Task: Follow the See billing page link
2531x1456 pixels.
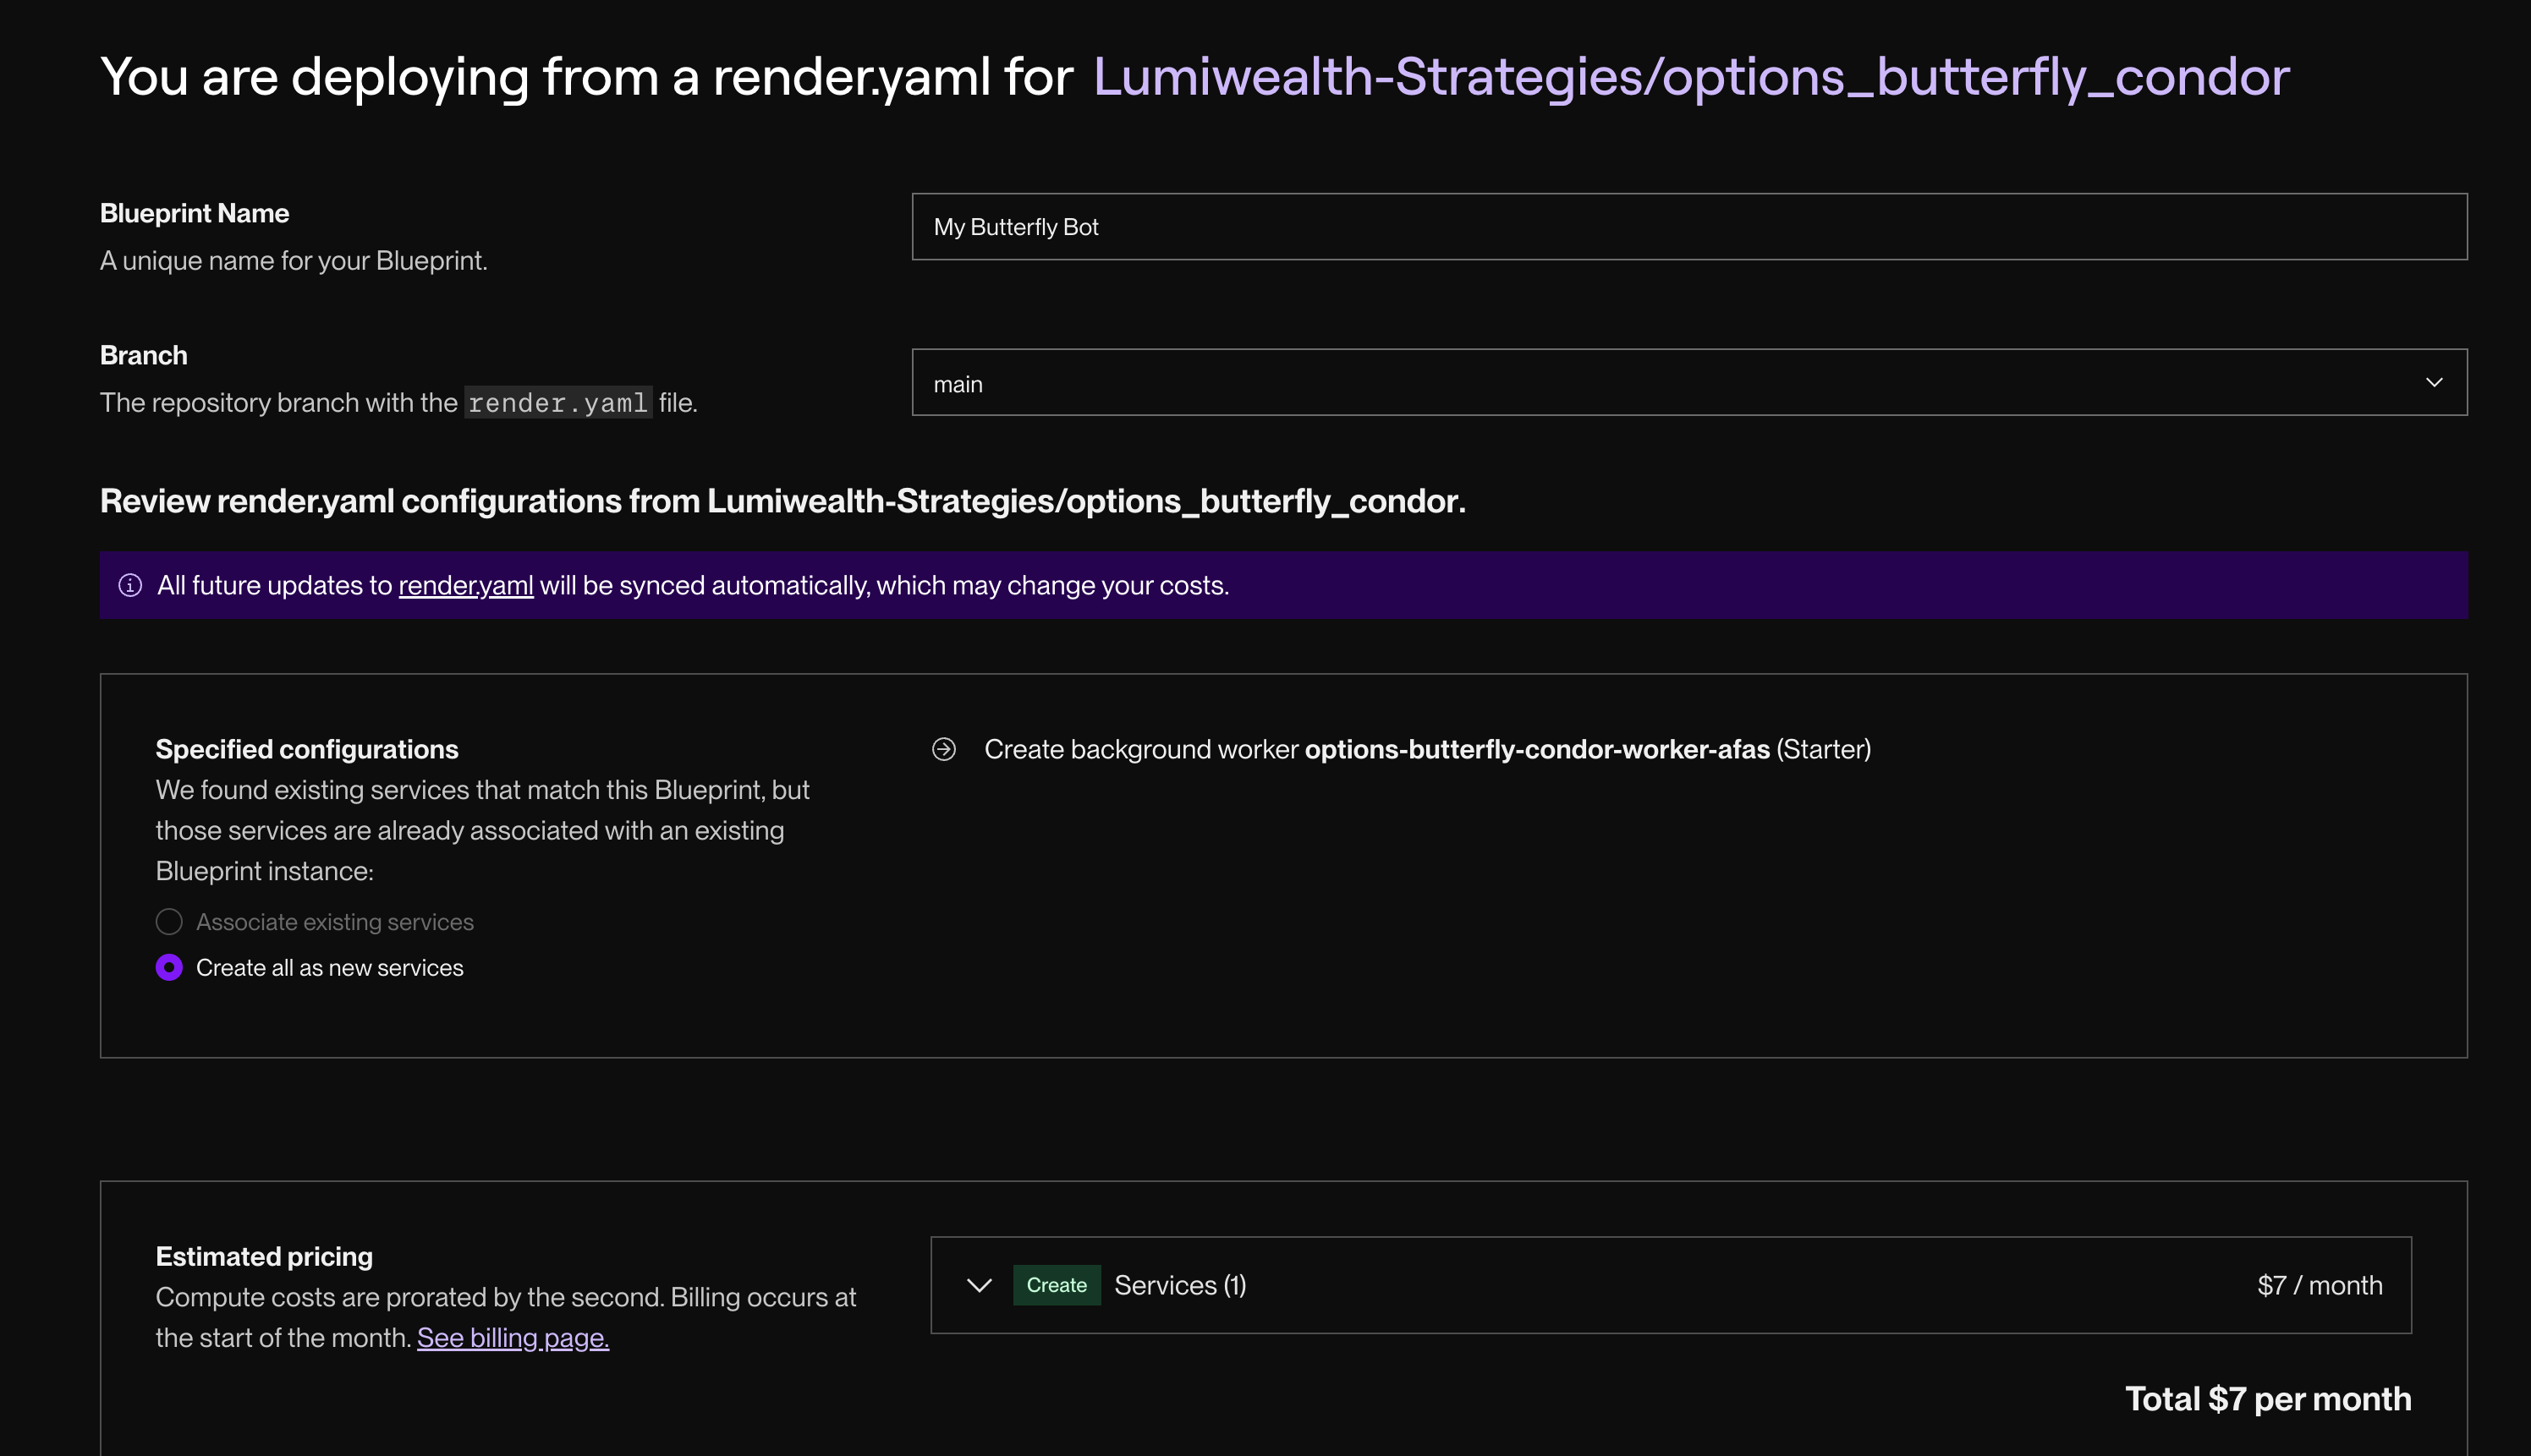Action: (x=512, y=1338)
